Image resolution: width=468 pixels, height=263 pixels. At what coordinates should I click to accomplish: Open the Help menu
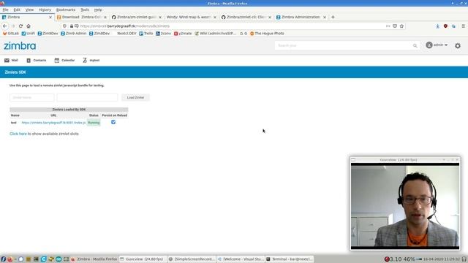pyautogui.click(x=98, y=9)
